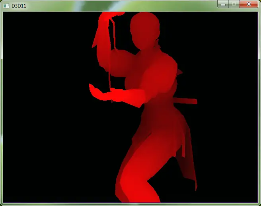The height and width of the screenshot is (206, 261).
Task: Minimize the D3D11 window
Action: click(223, 4)
